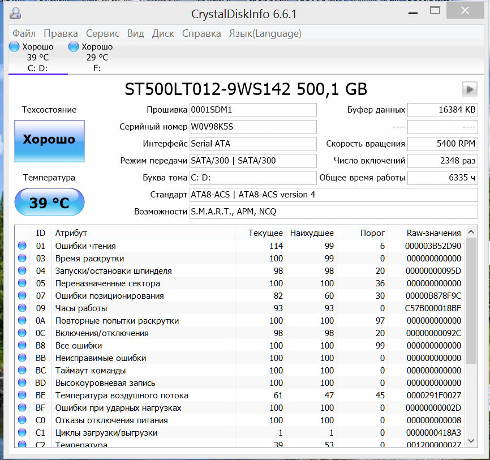490x460 pixels.
Task: Click the attribute list vertical scrollbar
Action: click(x=471, y=300)
